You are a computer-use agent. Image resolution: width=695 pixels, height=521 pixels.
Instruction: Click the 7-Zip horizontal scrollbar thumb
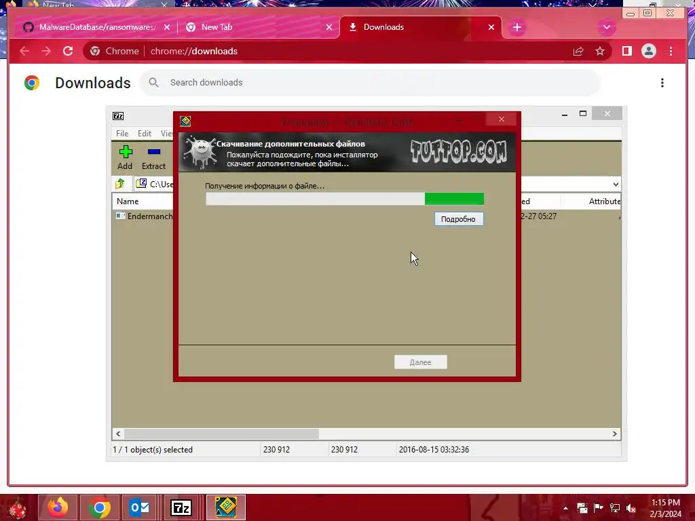[x=221, y=433]
